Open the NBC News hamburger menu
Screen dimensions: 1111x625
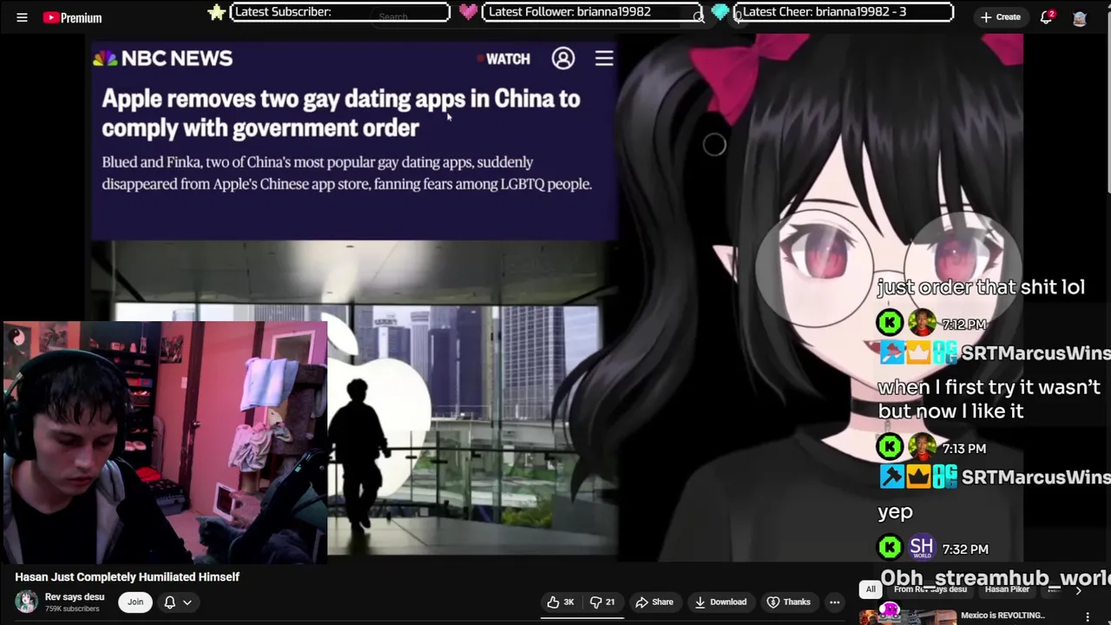point(604,58)
